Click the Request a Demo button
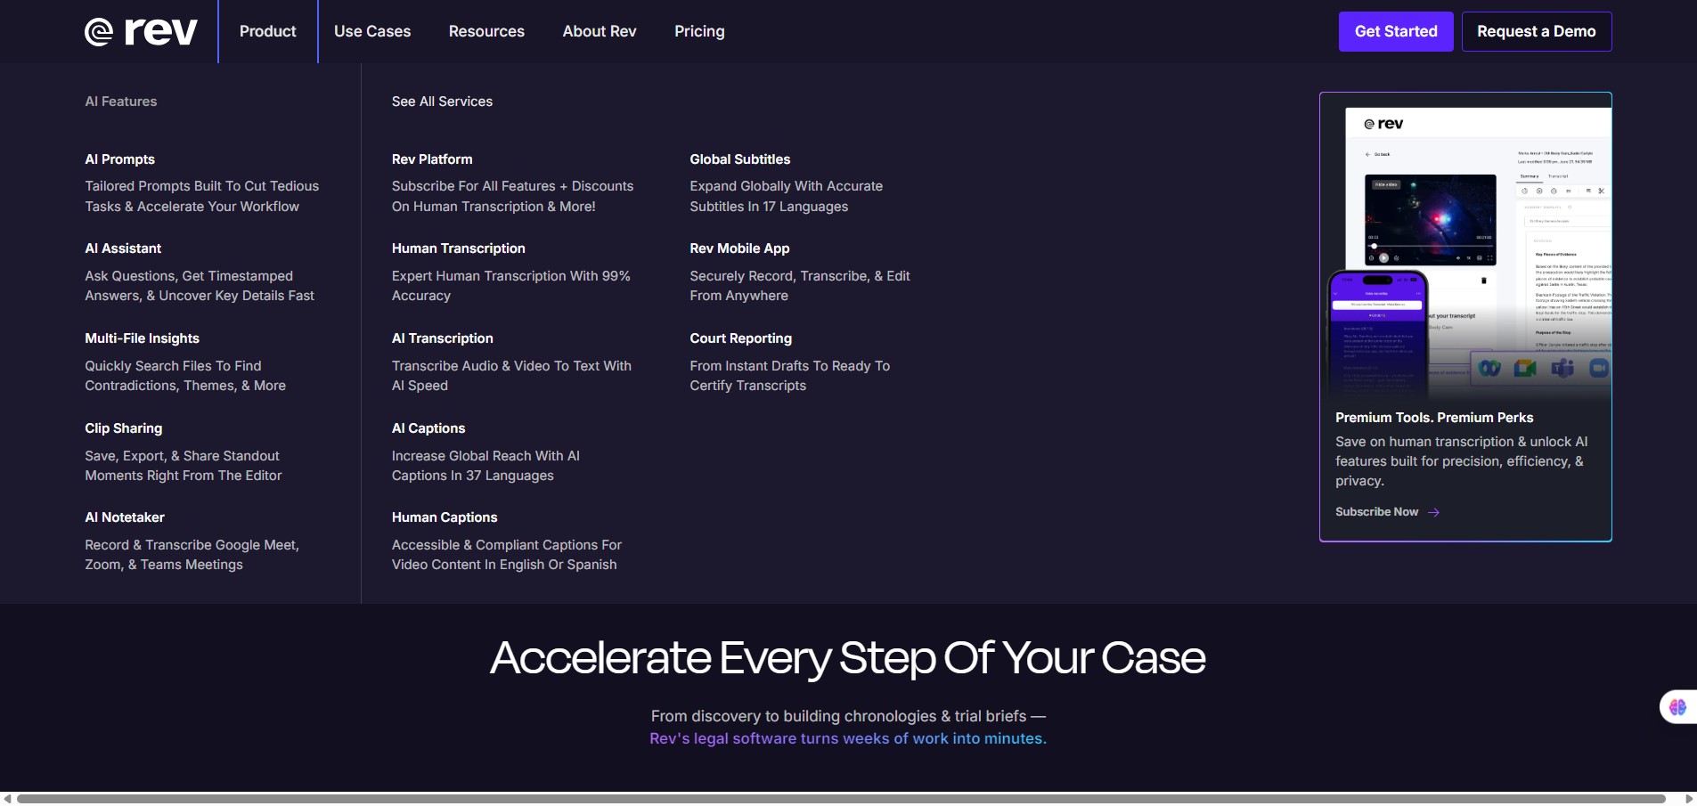Screen dimensions: 1697x806 (1537, 31)
